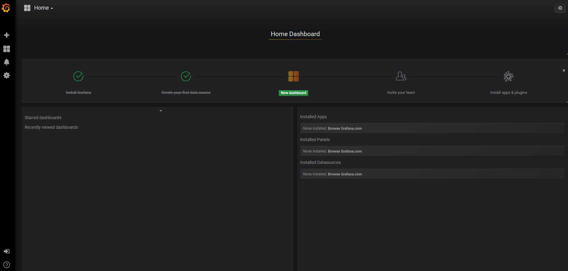The width and height of the screenshot is (568, 271).
Task: Open Browse Grafana.com under Installed Panels
Action: pyautogui.click(x=345, y=151)
